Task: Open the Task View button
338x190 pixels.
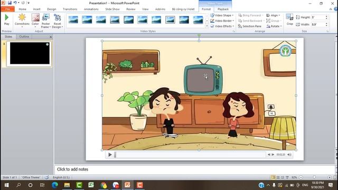Action: point(42,185)
